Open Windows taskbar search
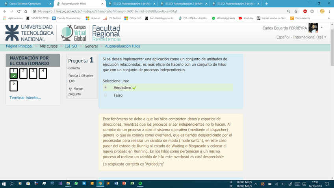This screenshot has height=188, width=334. [x=12, y=184]
